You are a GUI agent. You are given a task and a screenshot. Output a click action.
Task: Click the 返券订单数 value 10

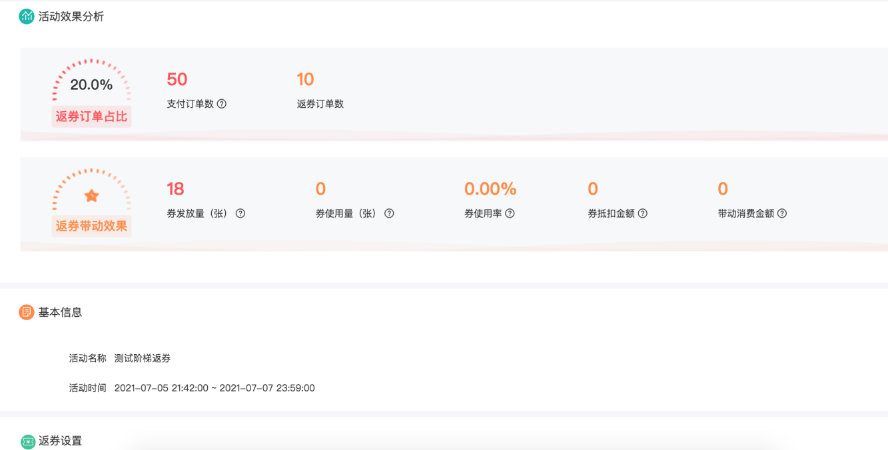point(305,79)
